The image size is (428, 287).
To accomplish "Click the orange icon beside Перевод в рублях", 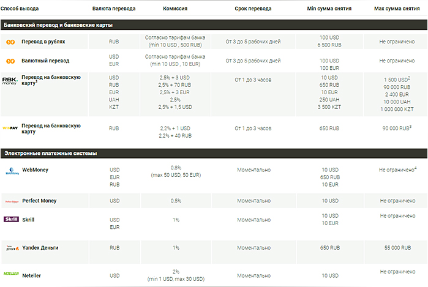I will click(x=10, y=42).
